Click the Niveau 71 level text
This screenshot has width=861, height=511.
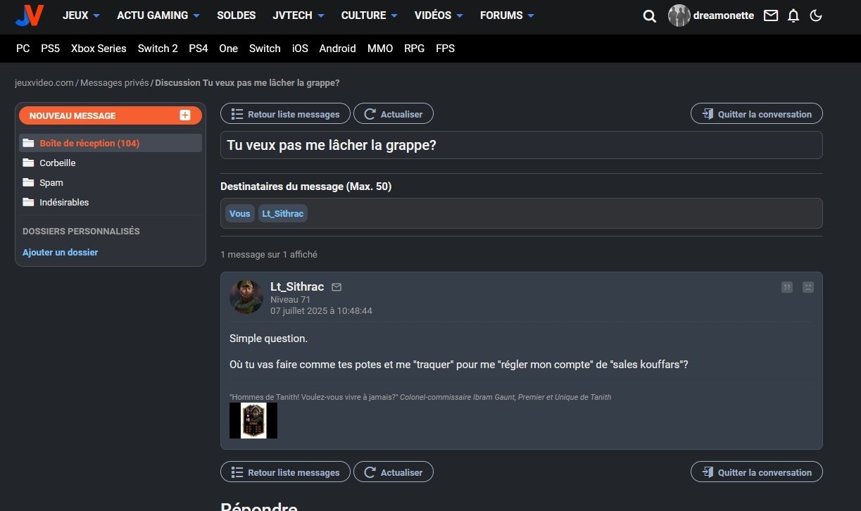[290, 299]
